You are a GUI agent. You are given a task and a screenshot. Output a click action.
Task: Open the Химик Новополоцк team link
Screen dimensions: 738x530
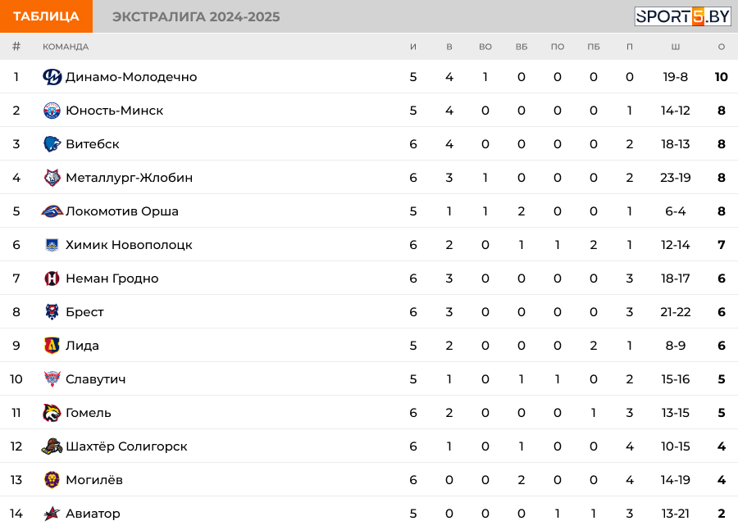coord(129,245)
